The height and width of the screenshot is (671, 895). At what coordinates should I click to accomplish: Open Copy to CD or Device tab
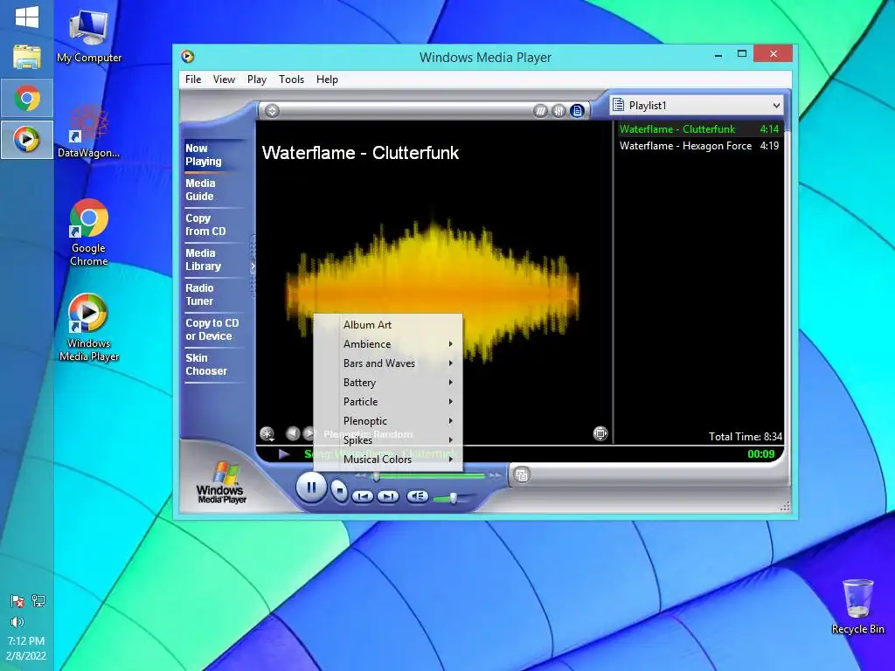coord(212,329)
